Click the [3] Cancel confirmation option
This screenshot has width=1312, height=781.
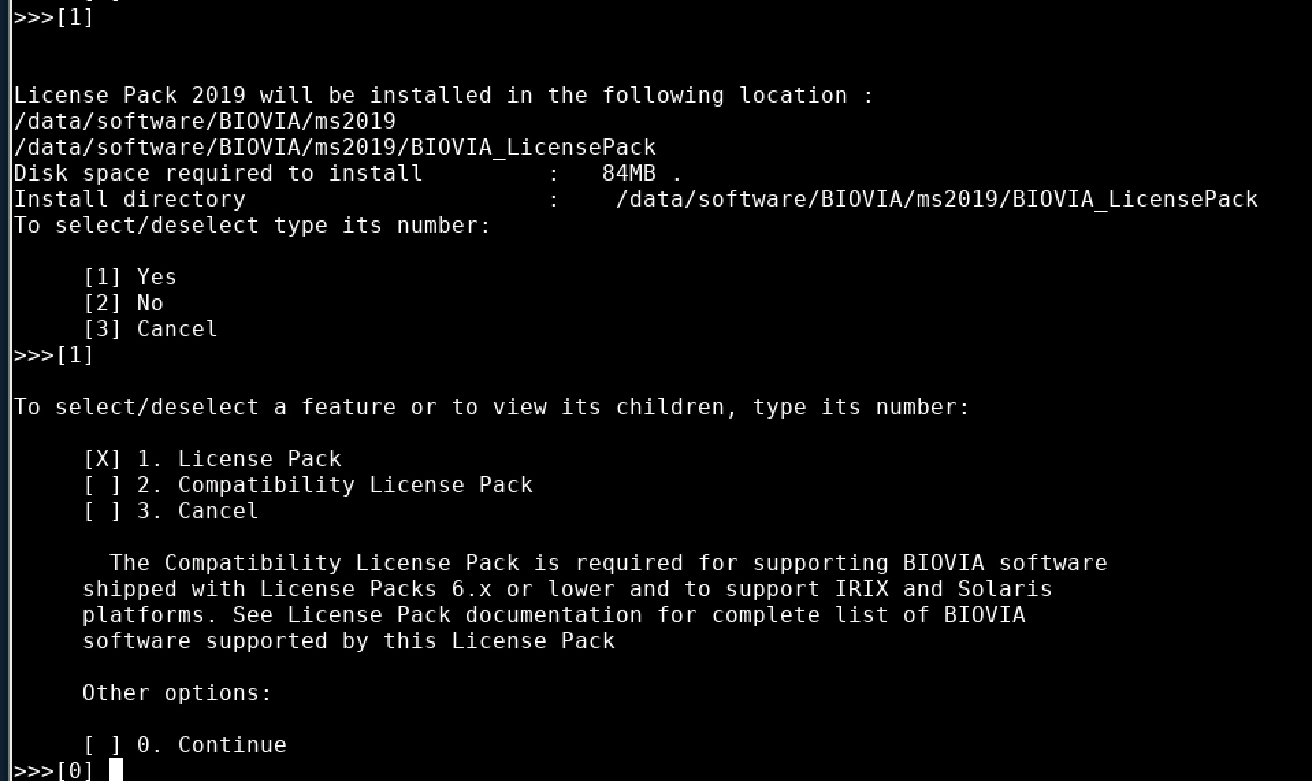pyautogui.click(x=150, y=329)
